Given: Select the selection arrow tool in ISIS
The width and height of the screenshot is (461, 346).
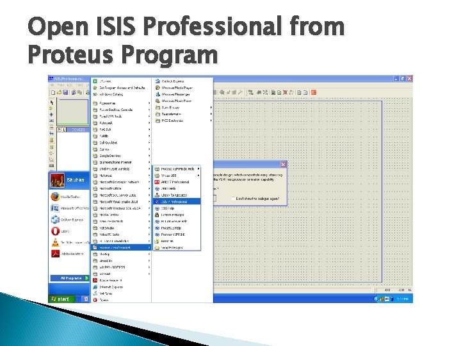Looking at the screenshot, I should (52, 103).
